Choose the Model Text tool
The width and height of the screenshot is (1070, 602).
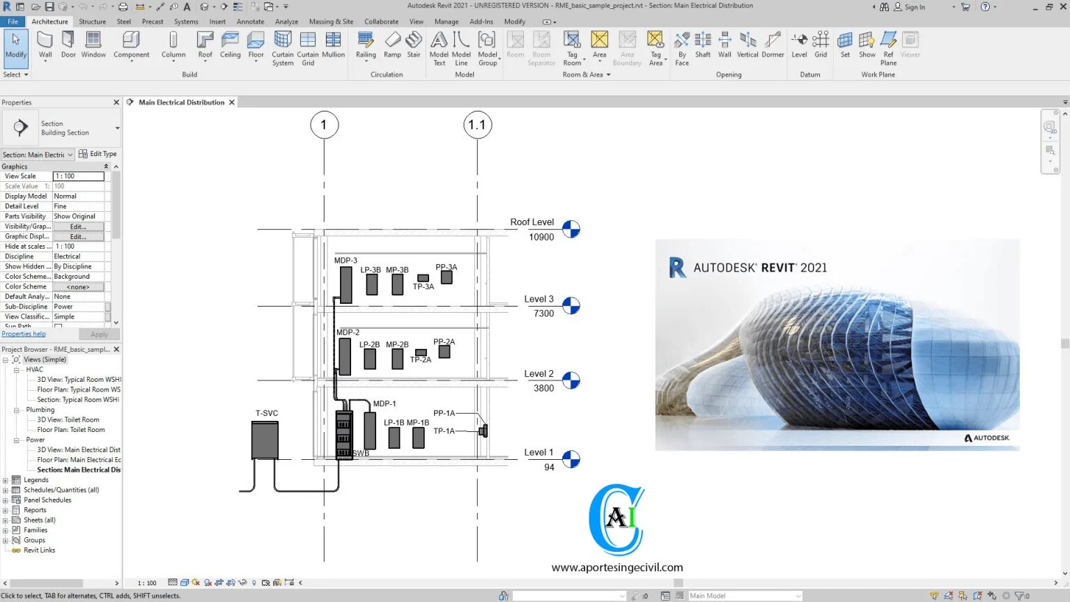(439, 49)
